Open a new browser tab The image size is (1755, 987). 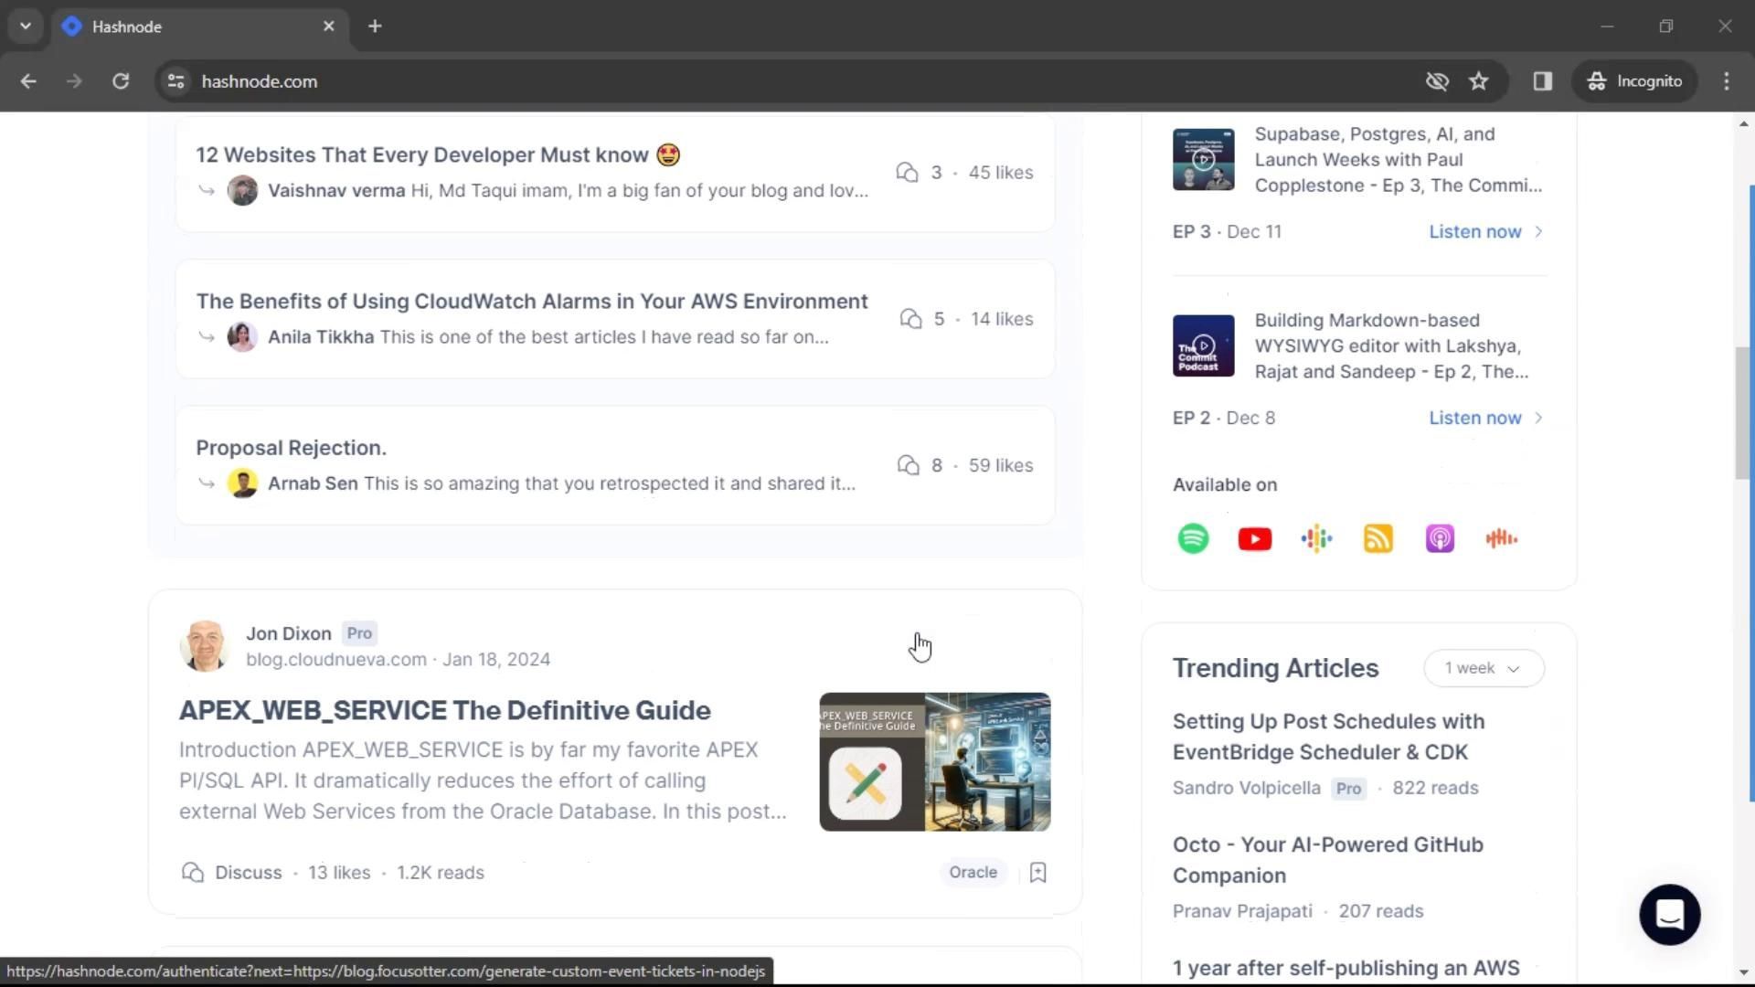[x=375, y=27]
